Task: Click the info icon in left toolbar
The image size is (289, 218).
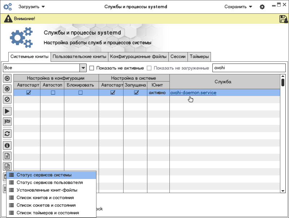Action: tap(7, 145)
